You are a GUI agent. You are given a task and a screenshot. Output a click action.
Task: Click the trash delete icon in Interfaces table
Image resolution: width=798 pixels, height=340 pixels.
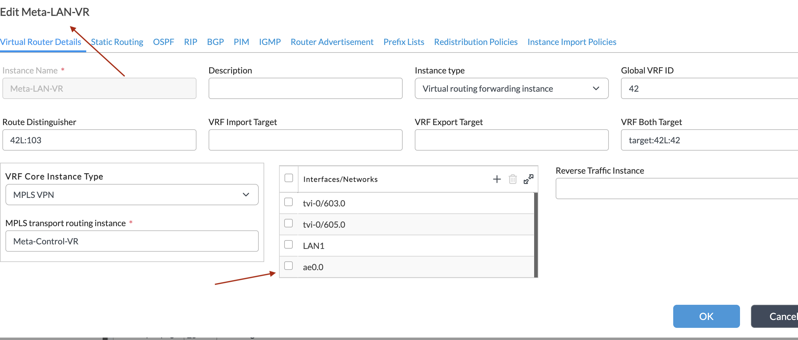512,179
